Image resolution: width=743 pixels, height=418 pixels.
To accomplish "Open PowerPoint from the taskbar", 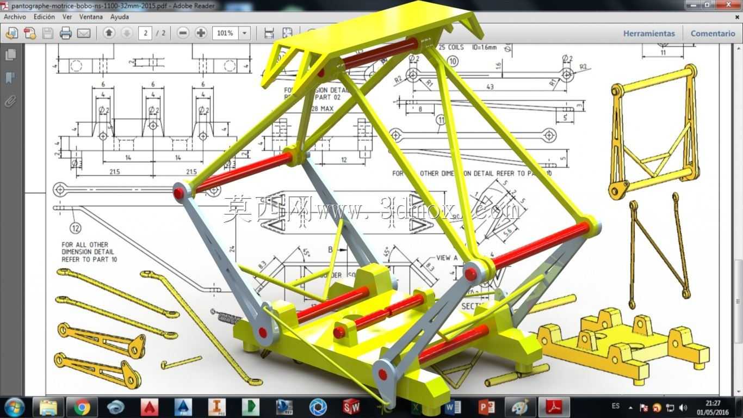I will tap(486, 407).
